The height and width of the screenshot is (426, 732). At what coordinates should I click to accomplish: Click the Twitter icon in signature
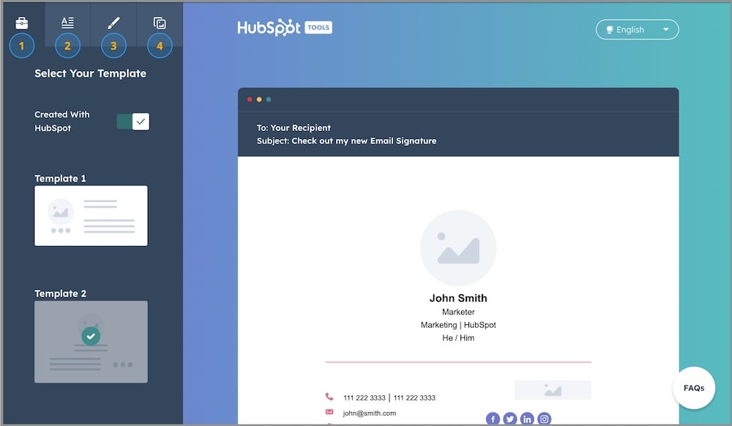pos(509,419)
